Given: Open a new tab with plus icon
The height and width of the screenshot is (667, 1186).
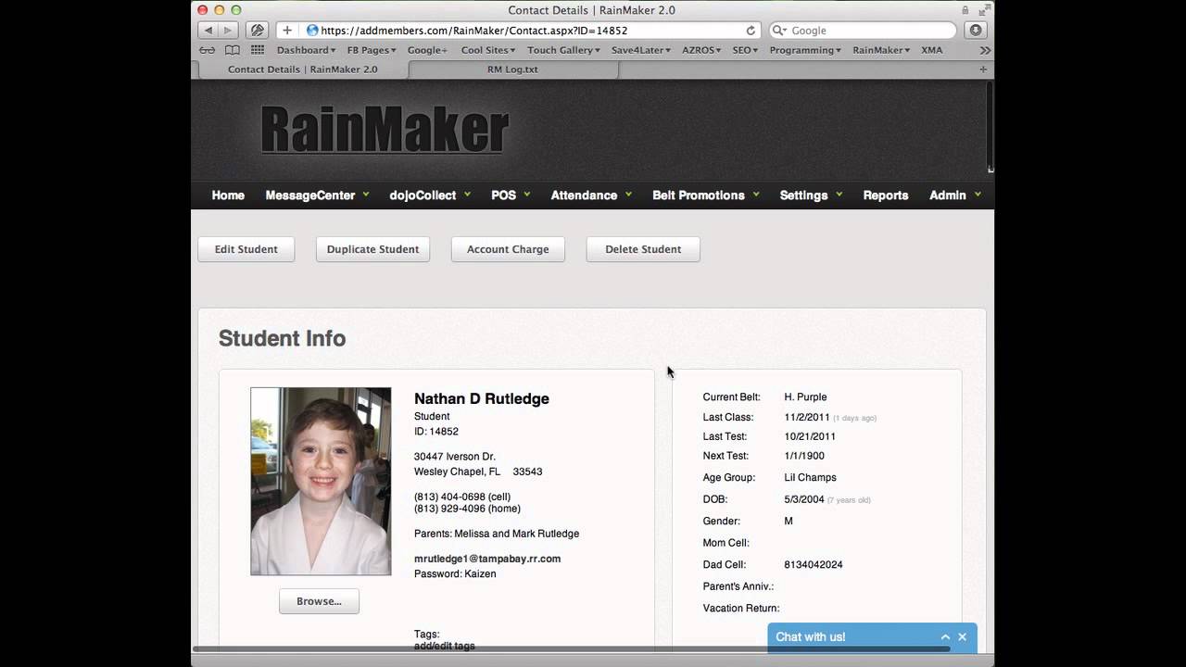Looking at the screenshot, I should pos(983,69).
